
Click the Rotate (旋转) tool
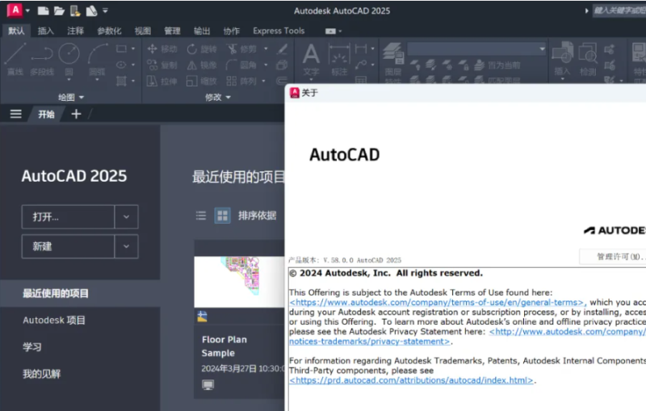(x=201, y=49)
